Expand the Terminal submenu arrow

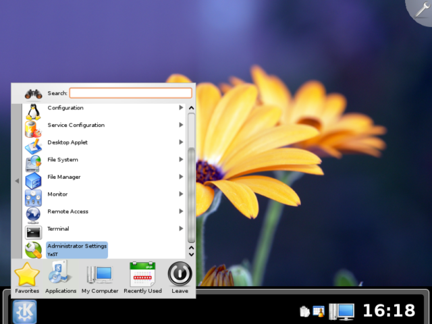181,228
